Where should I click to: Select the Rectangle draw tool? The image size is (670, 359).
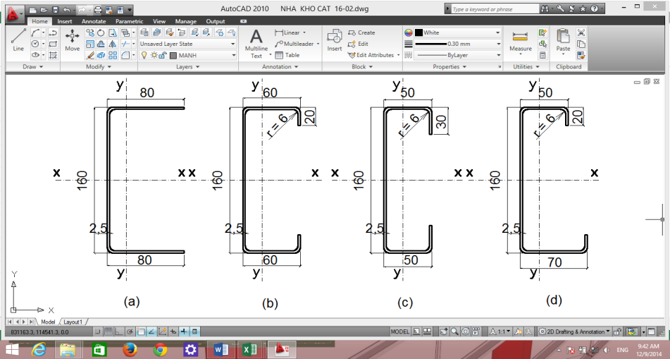tap(53, 44)
